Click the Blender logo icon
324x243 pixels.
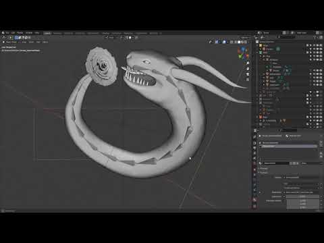3,33
